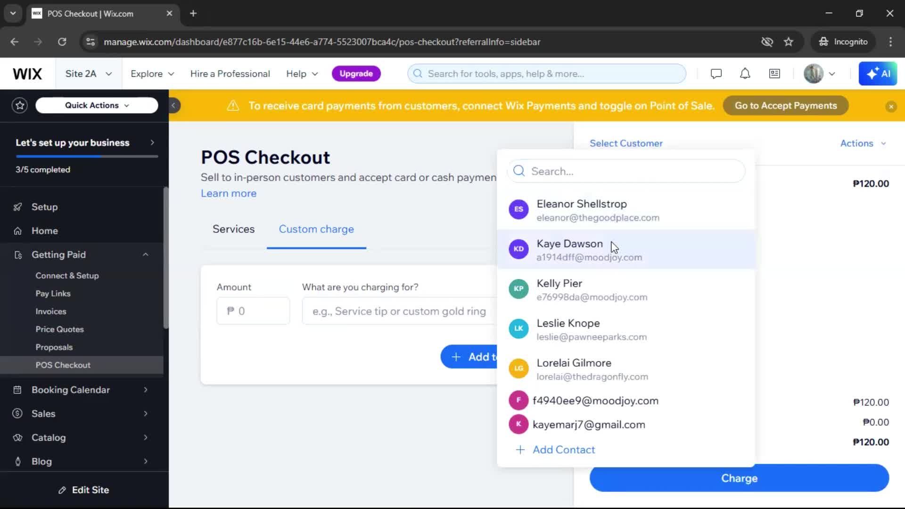Click the Booking Calendar icon
The height and width of the screenshot is (509, 905).
tap(17, 390)
